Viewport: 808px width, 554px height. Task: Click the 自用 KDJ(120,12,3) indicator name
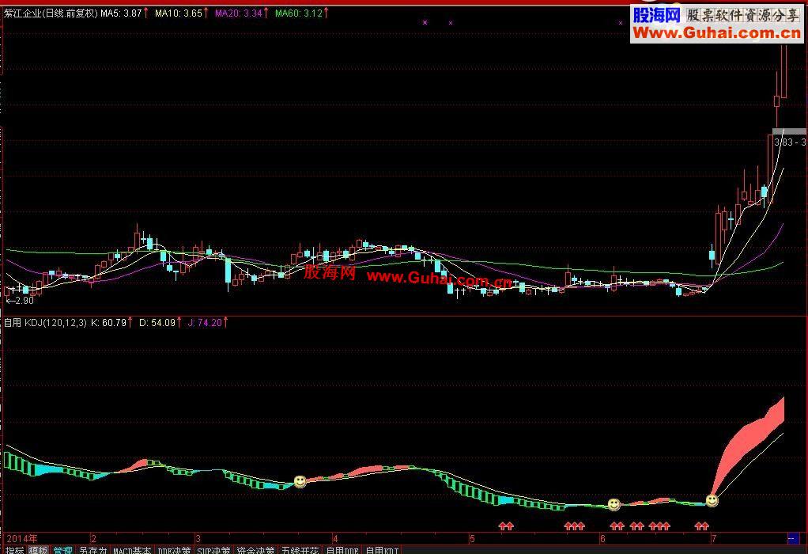click(45, 323)
